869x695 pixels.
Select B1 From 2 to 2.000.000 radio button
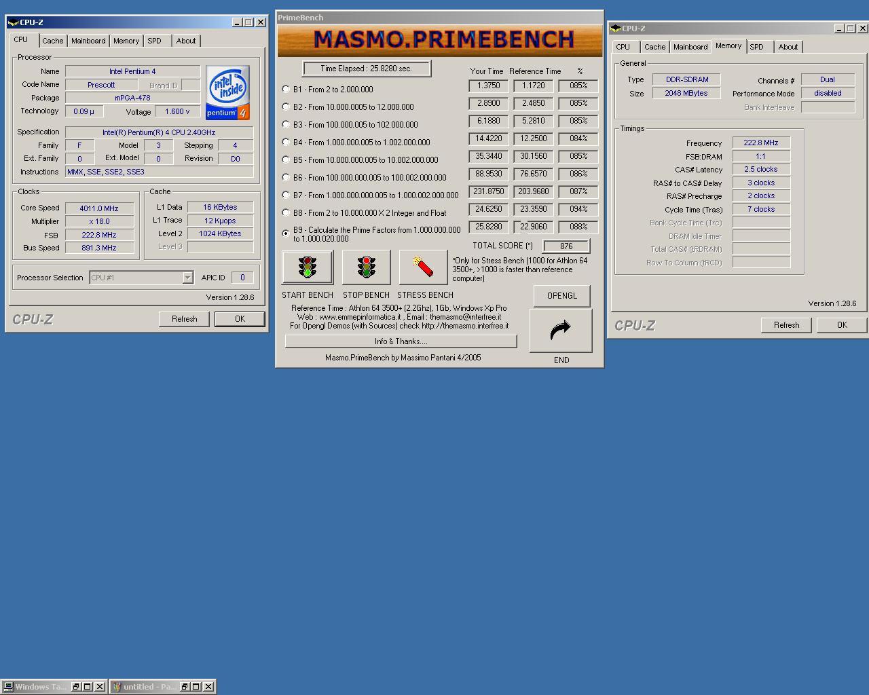click(x=286, y=89)
